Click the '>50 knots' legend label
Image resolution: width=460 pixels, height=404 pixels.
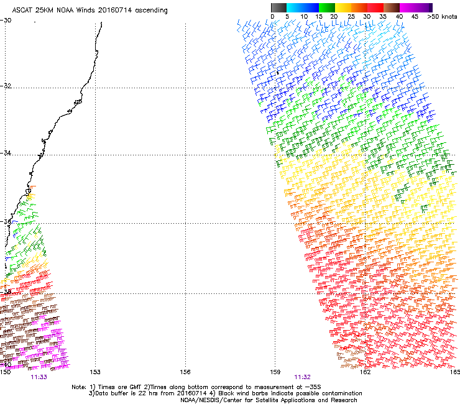(x=442, y=17)
